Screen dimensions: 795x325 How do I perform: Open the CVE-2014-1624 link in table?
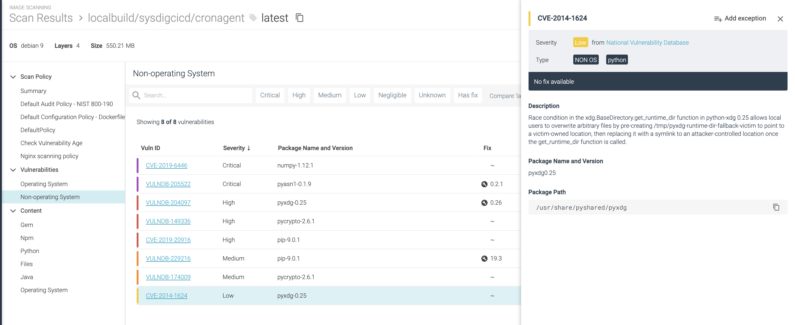(x=166, y=296)
